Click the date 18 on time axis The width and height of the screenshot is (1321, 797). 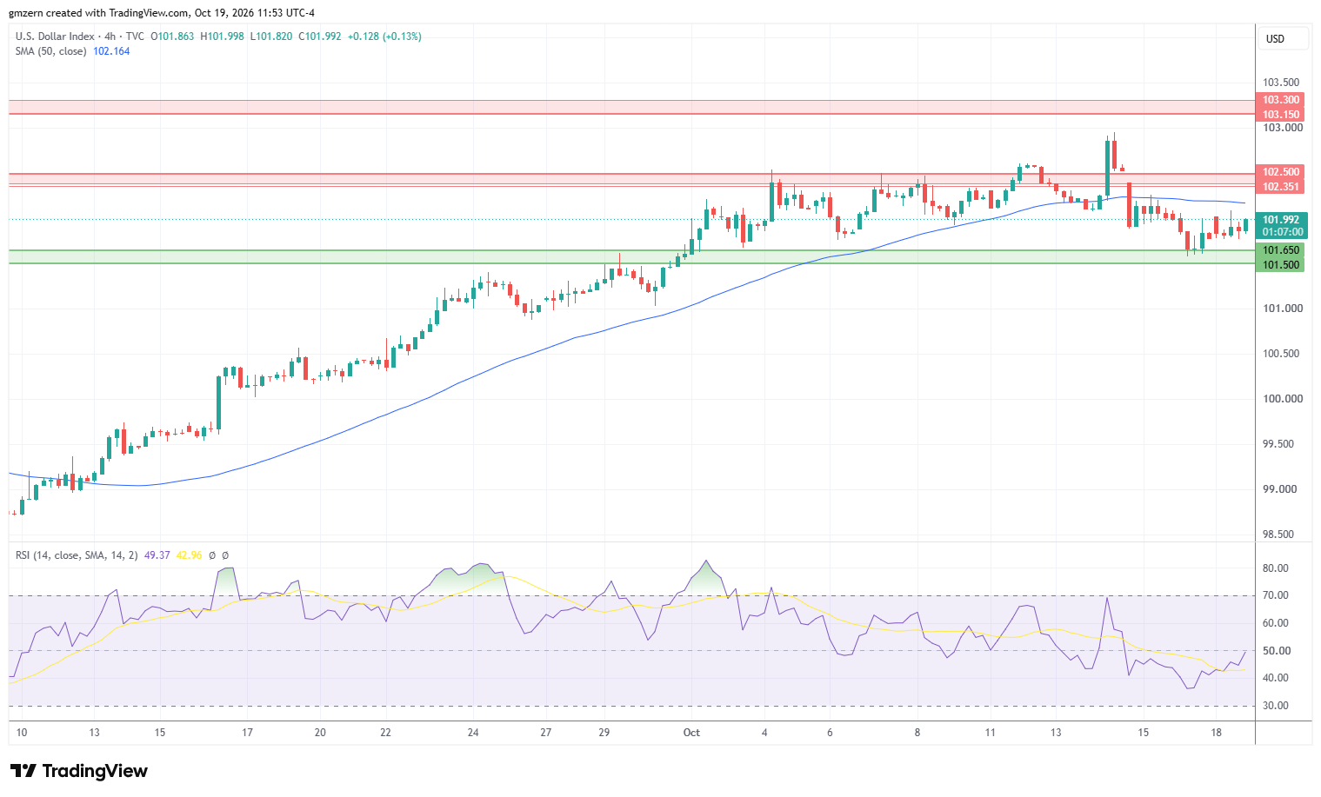pos(1217,733)
